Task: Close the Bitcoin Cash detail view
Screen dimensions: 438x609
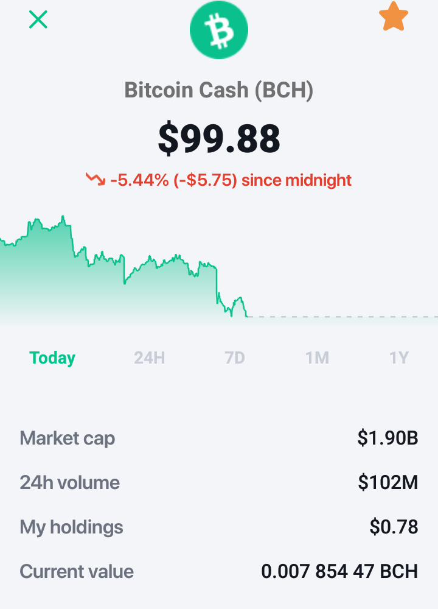Action: (38, 19)
